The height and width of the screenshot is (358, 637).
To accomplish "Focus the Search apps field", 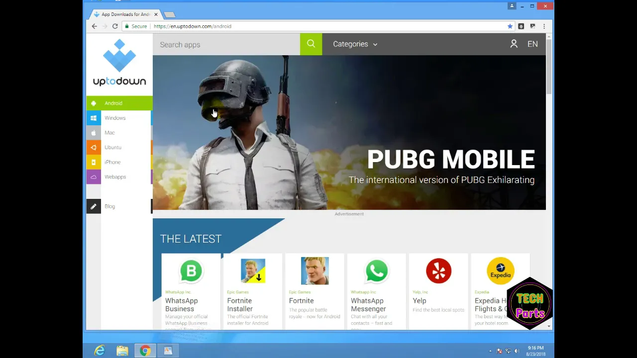I will pyautogui.click(x=226, y=44).
